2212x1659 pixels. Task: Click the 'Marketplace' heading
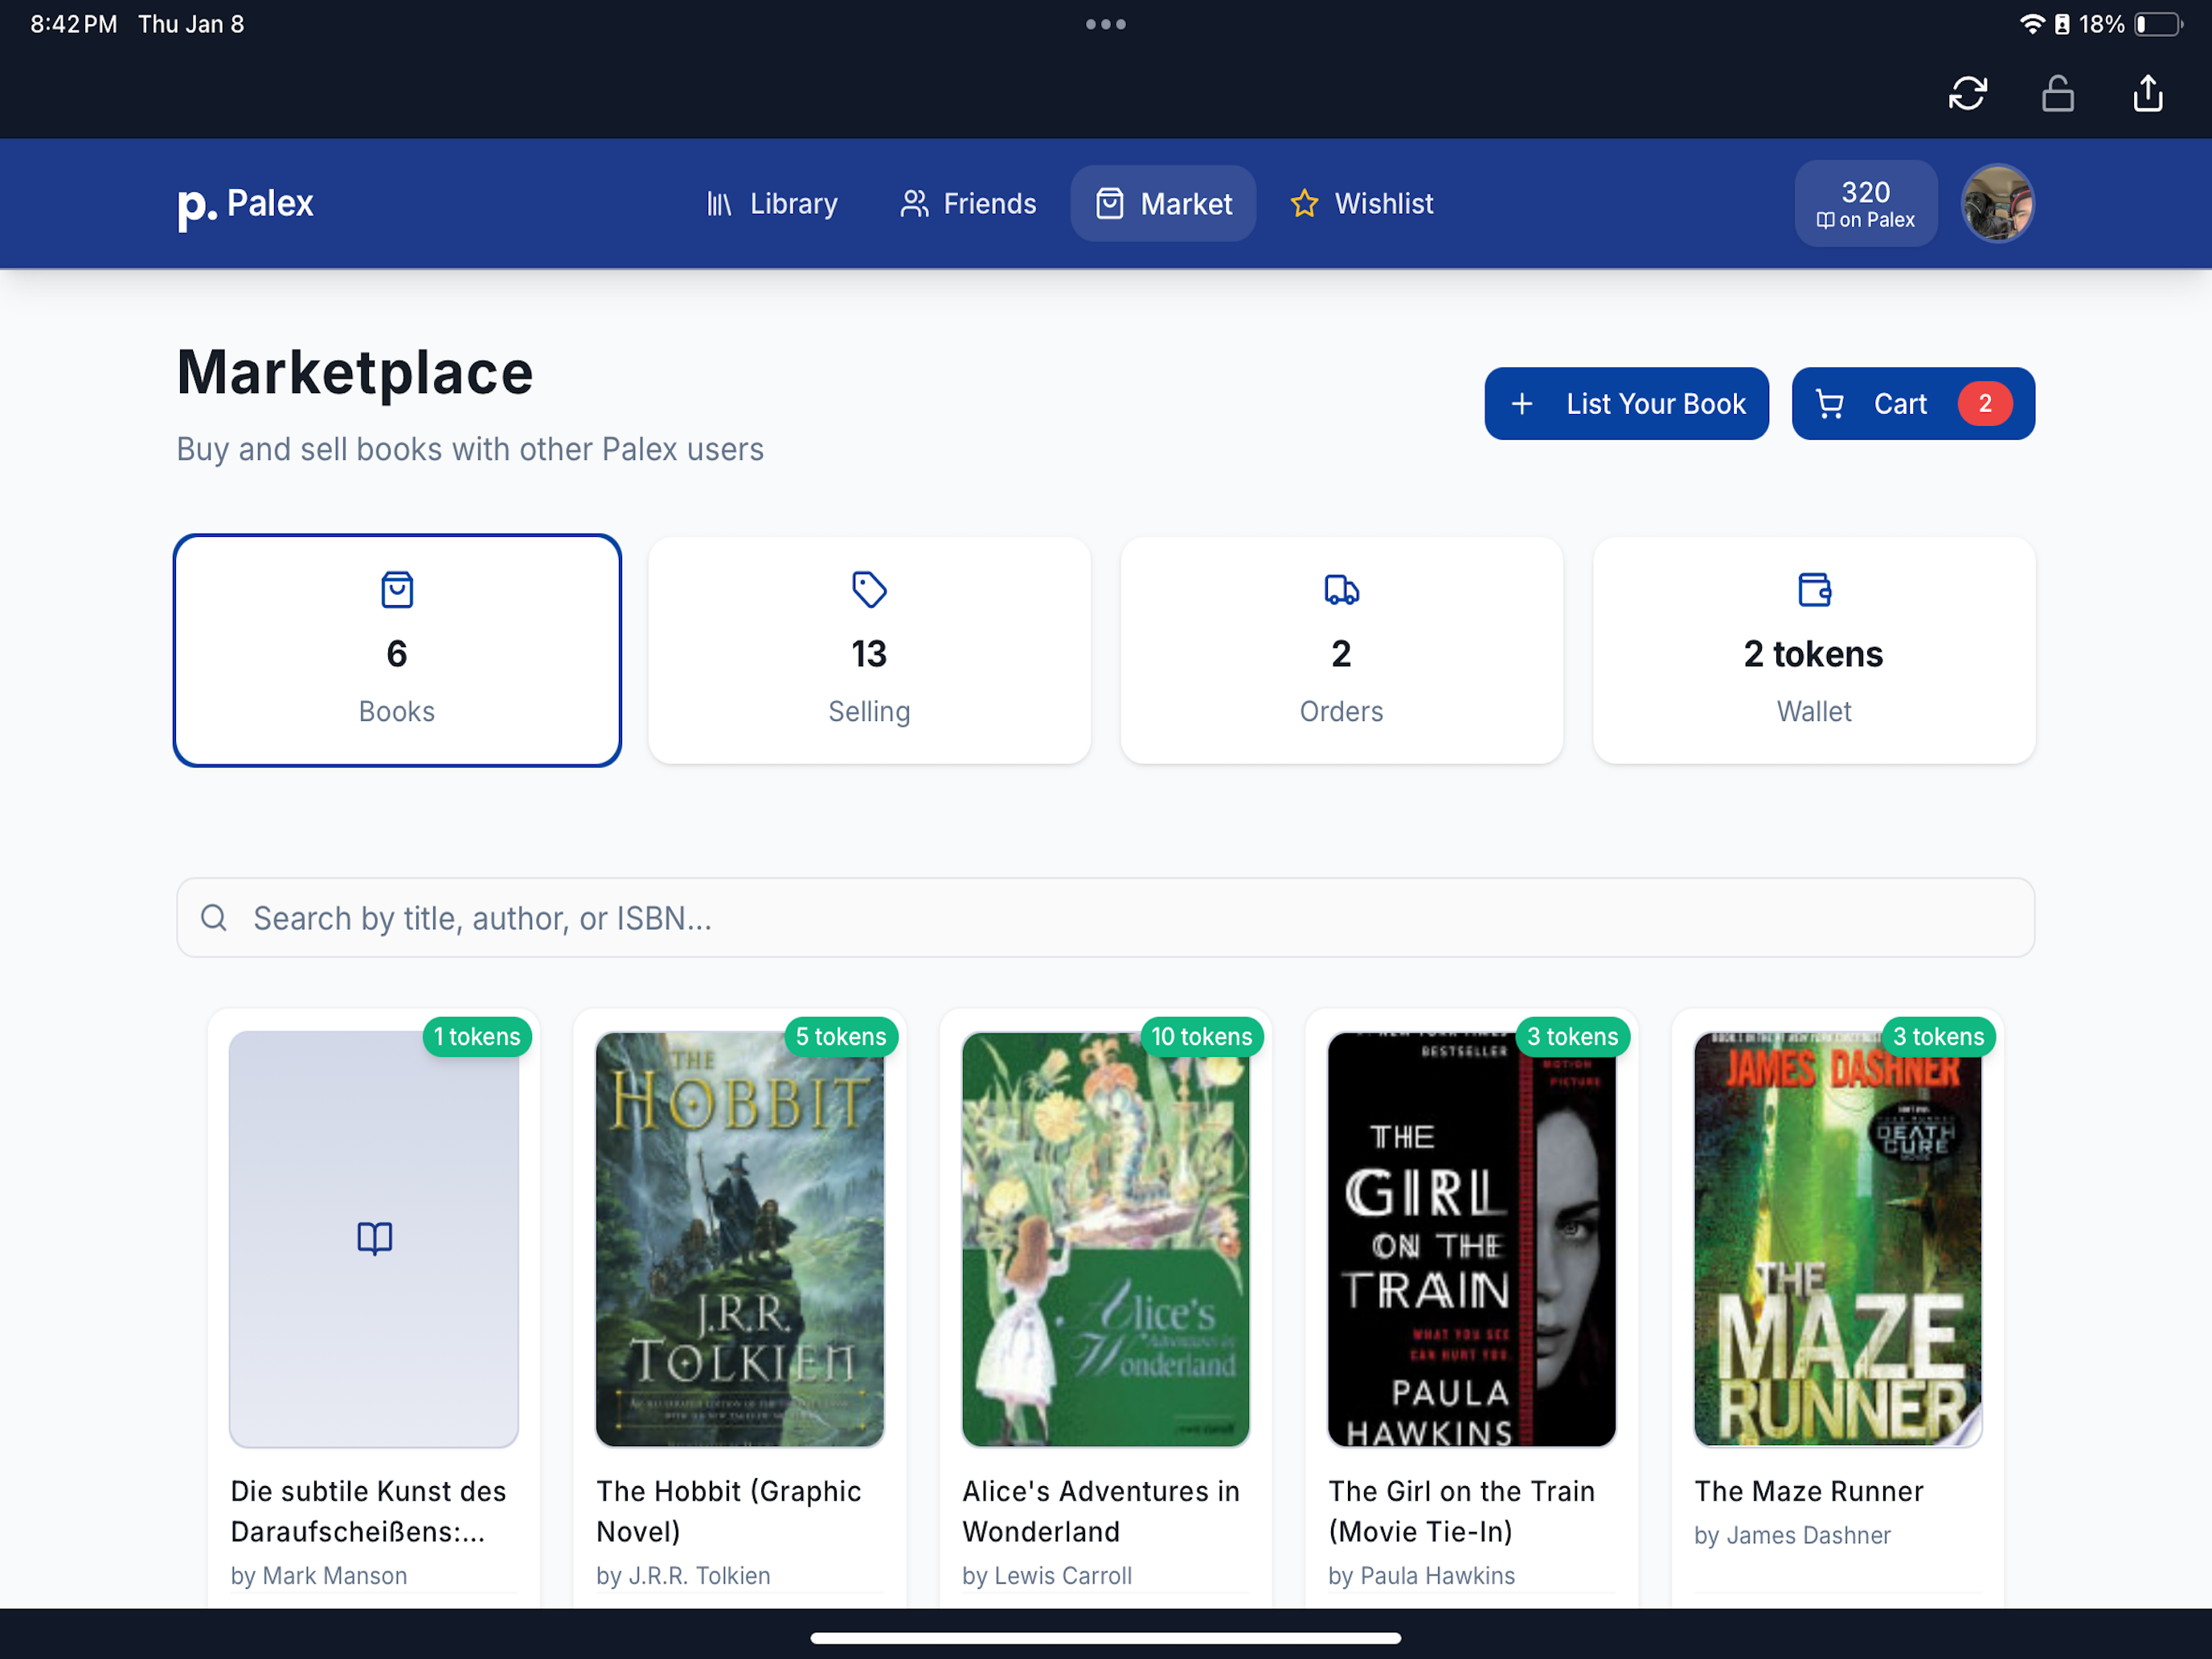pyautogui.click(x=355, y=373)
